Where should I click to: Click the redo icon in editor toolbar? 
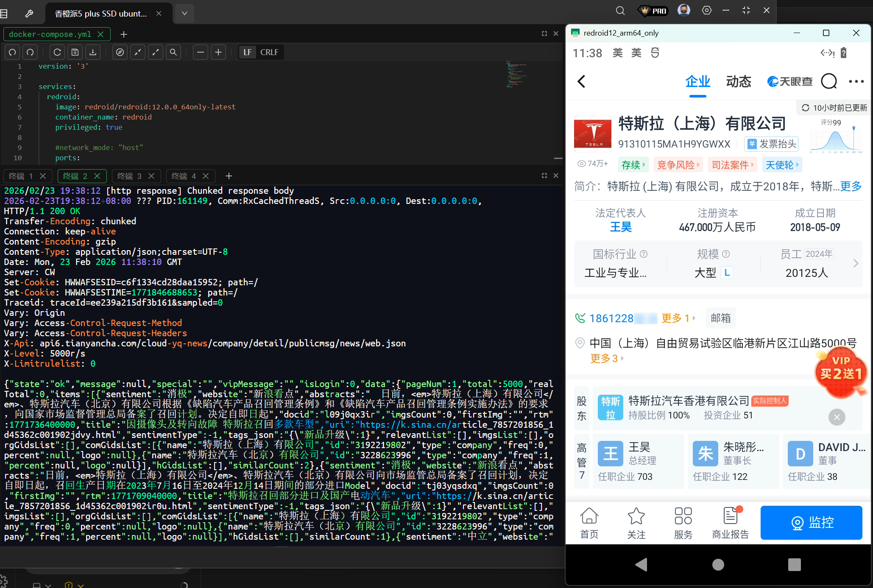tap(30, 52)
